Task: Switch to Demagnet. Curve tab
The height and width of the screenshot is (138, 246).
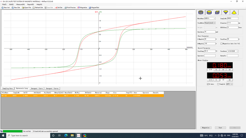Action: pos(37,88)
